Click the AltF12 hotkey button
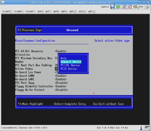This screenshot has height=131, width=151. click(x=92, y=11)
